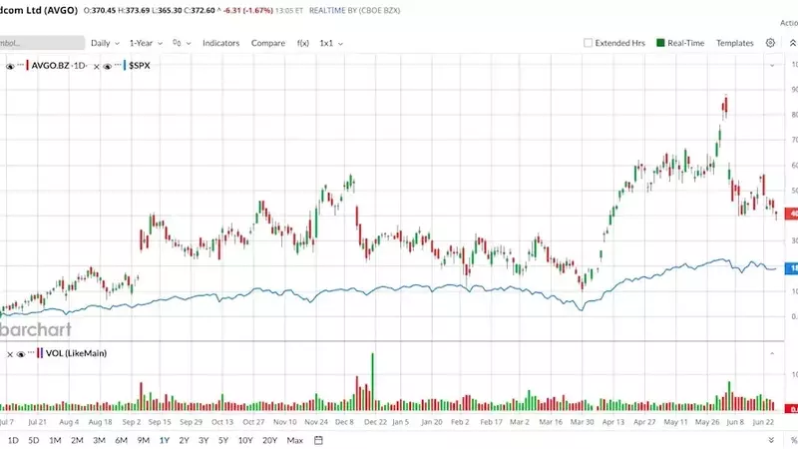Image resolution: width=798 pixels, height=449 pixels.
Task: Click the double-chevron down icon at bottom right
Action: pyautogui.click(x=771, y=440)
